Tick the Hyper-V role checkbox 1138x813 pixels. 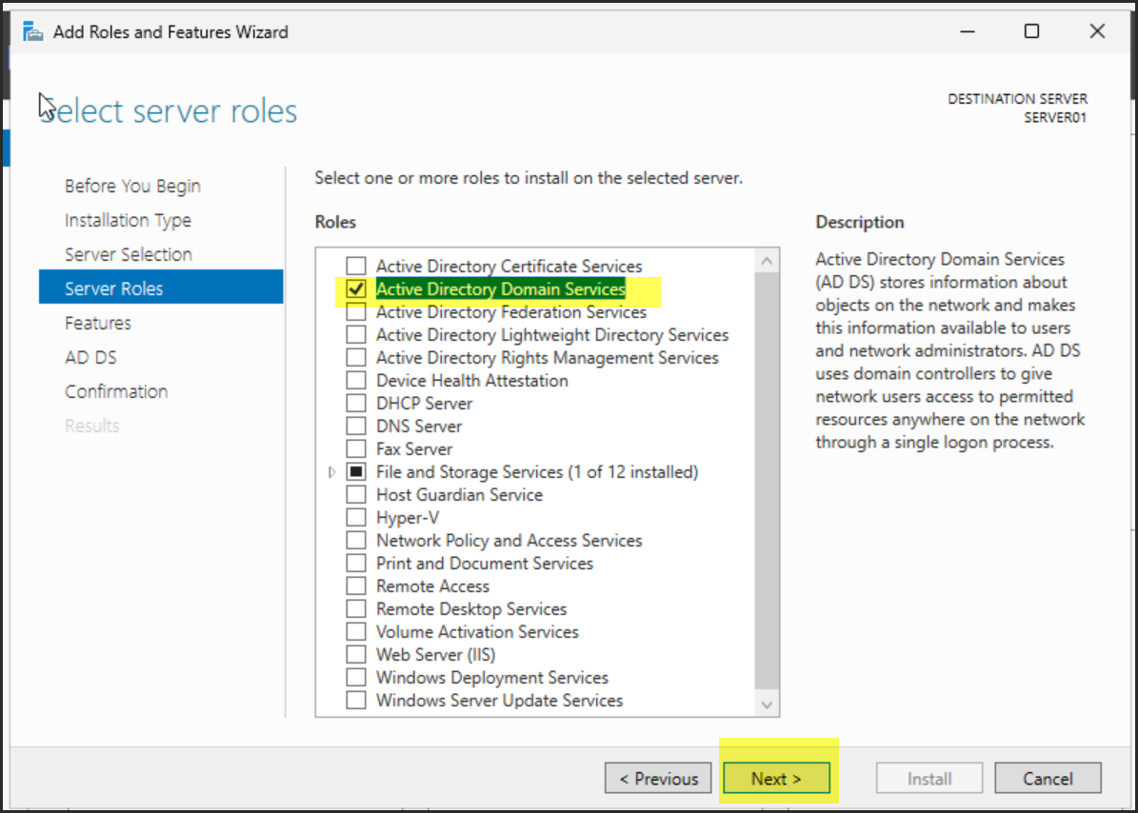pos(356,517)
